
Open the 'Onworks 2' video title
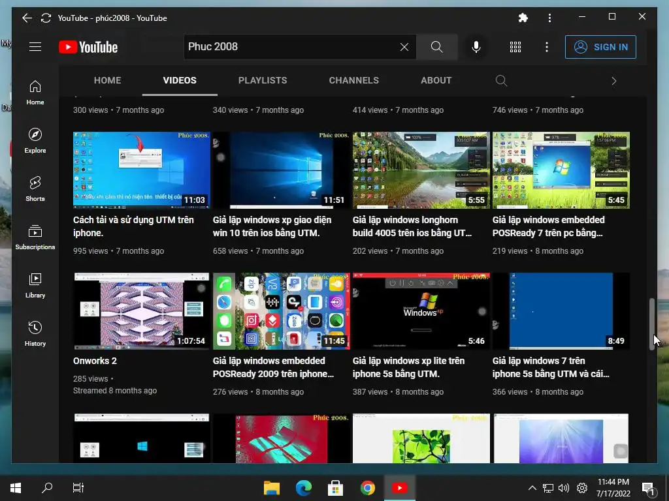click(95, 361)
